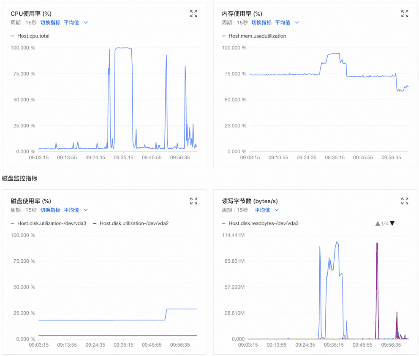
Task: Expand 内存使用率 chart to fullscreen
Action: click(x=405, y=14)
